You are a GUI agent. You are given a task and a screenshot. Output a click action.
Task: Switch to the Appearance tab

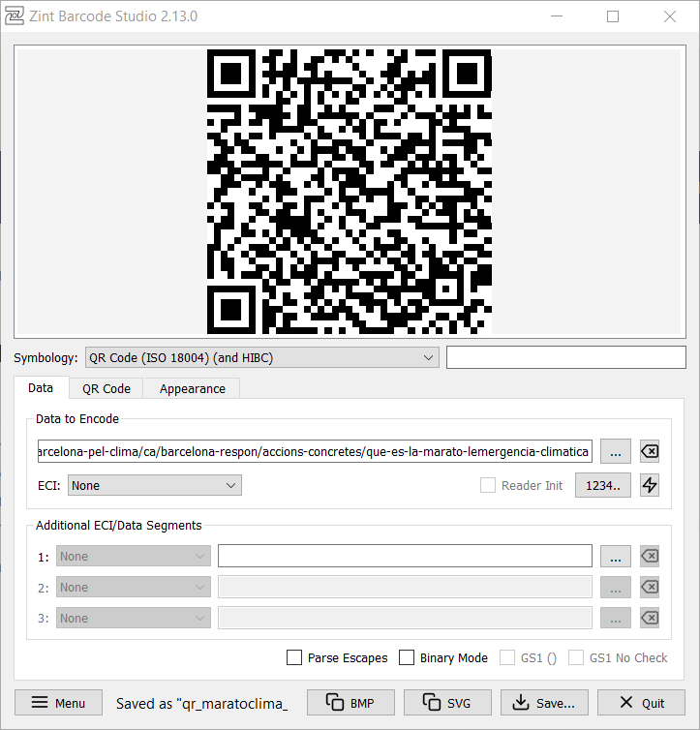click(192, 389)
